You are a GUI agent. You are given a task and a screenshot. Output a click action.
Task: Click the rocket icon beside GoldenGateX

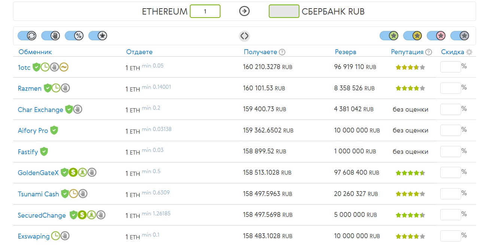83,172
